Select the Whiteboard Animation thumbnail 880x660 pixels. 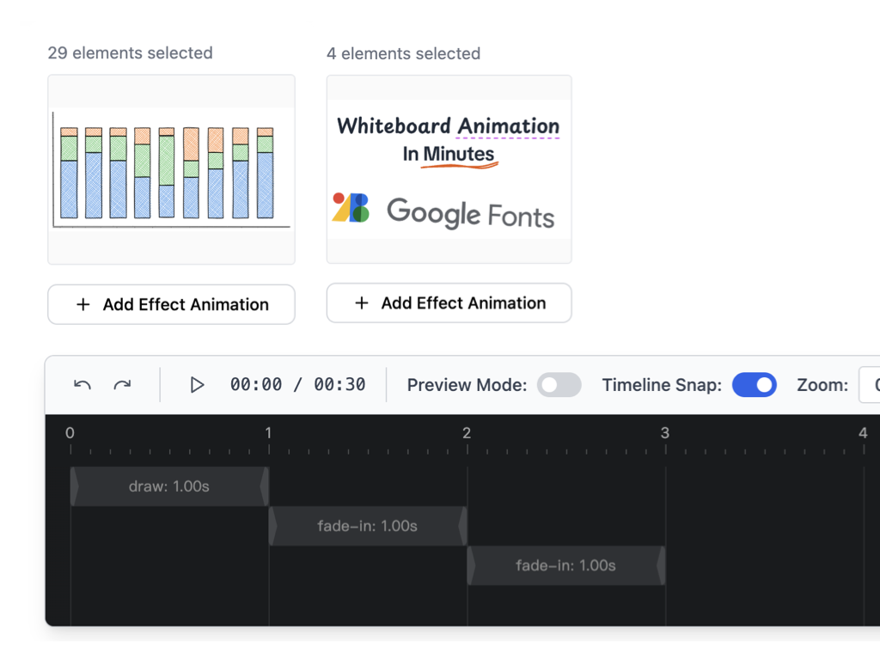click(x=449, y=169)
